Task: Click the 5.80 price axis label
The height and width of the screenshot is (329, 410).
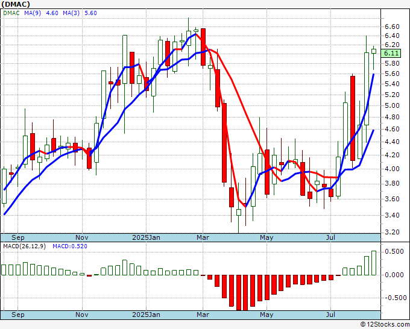Action: point(392,63)
